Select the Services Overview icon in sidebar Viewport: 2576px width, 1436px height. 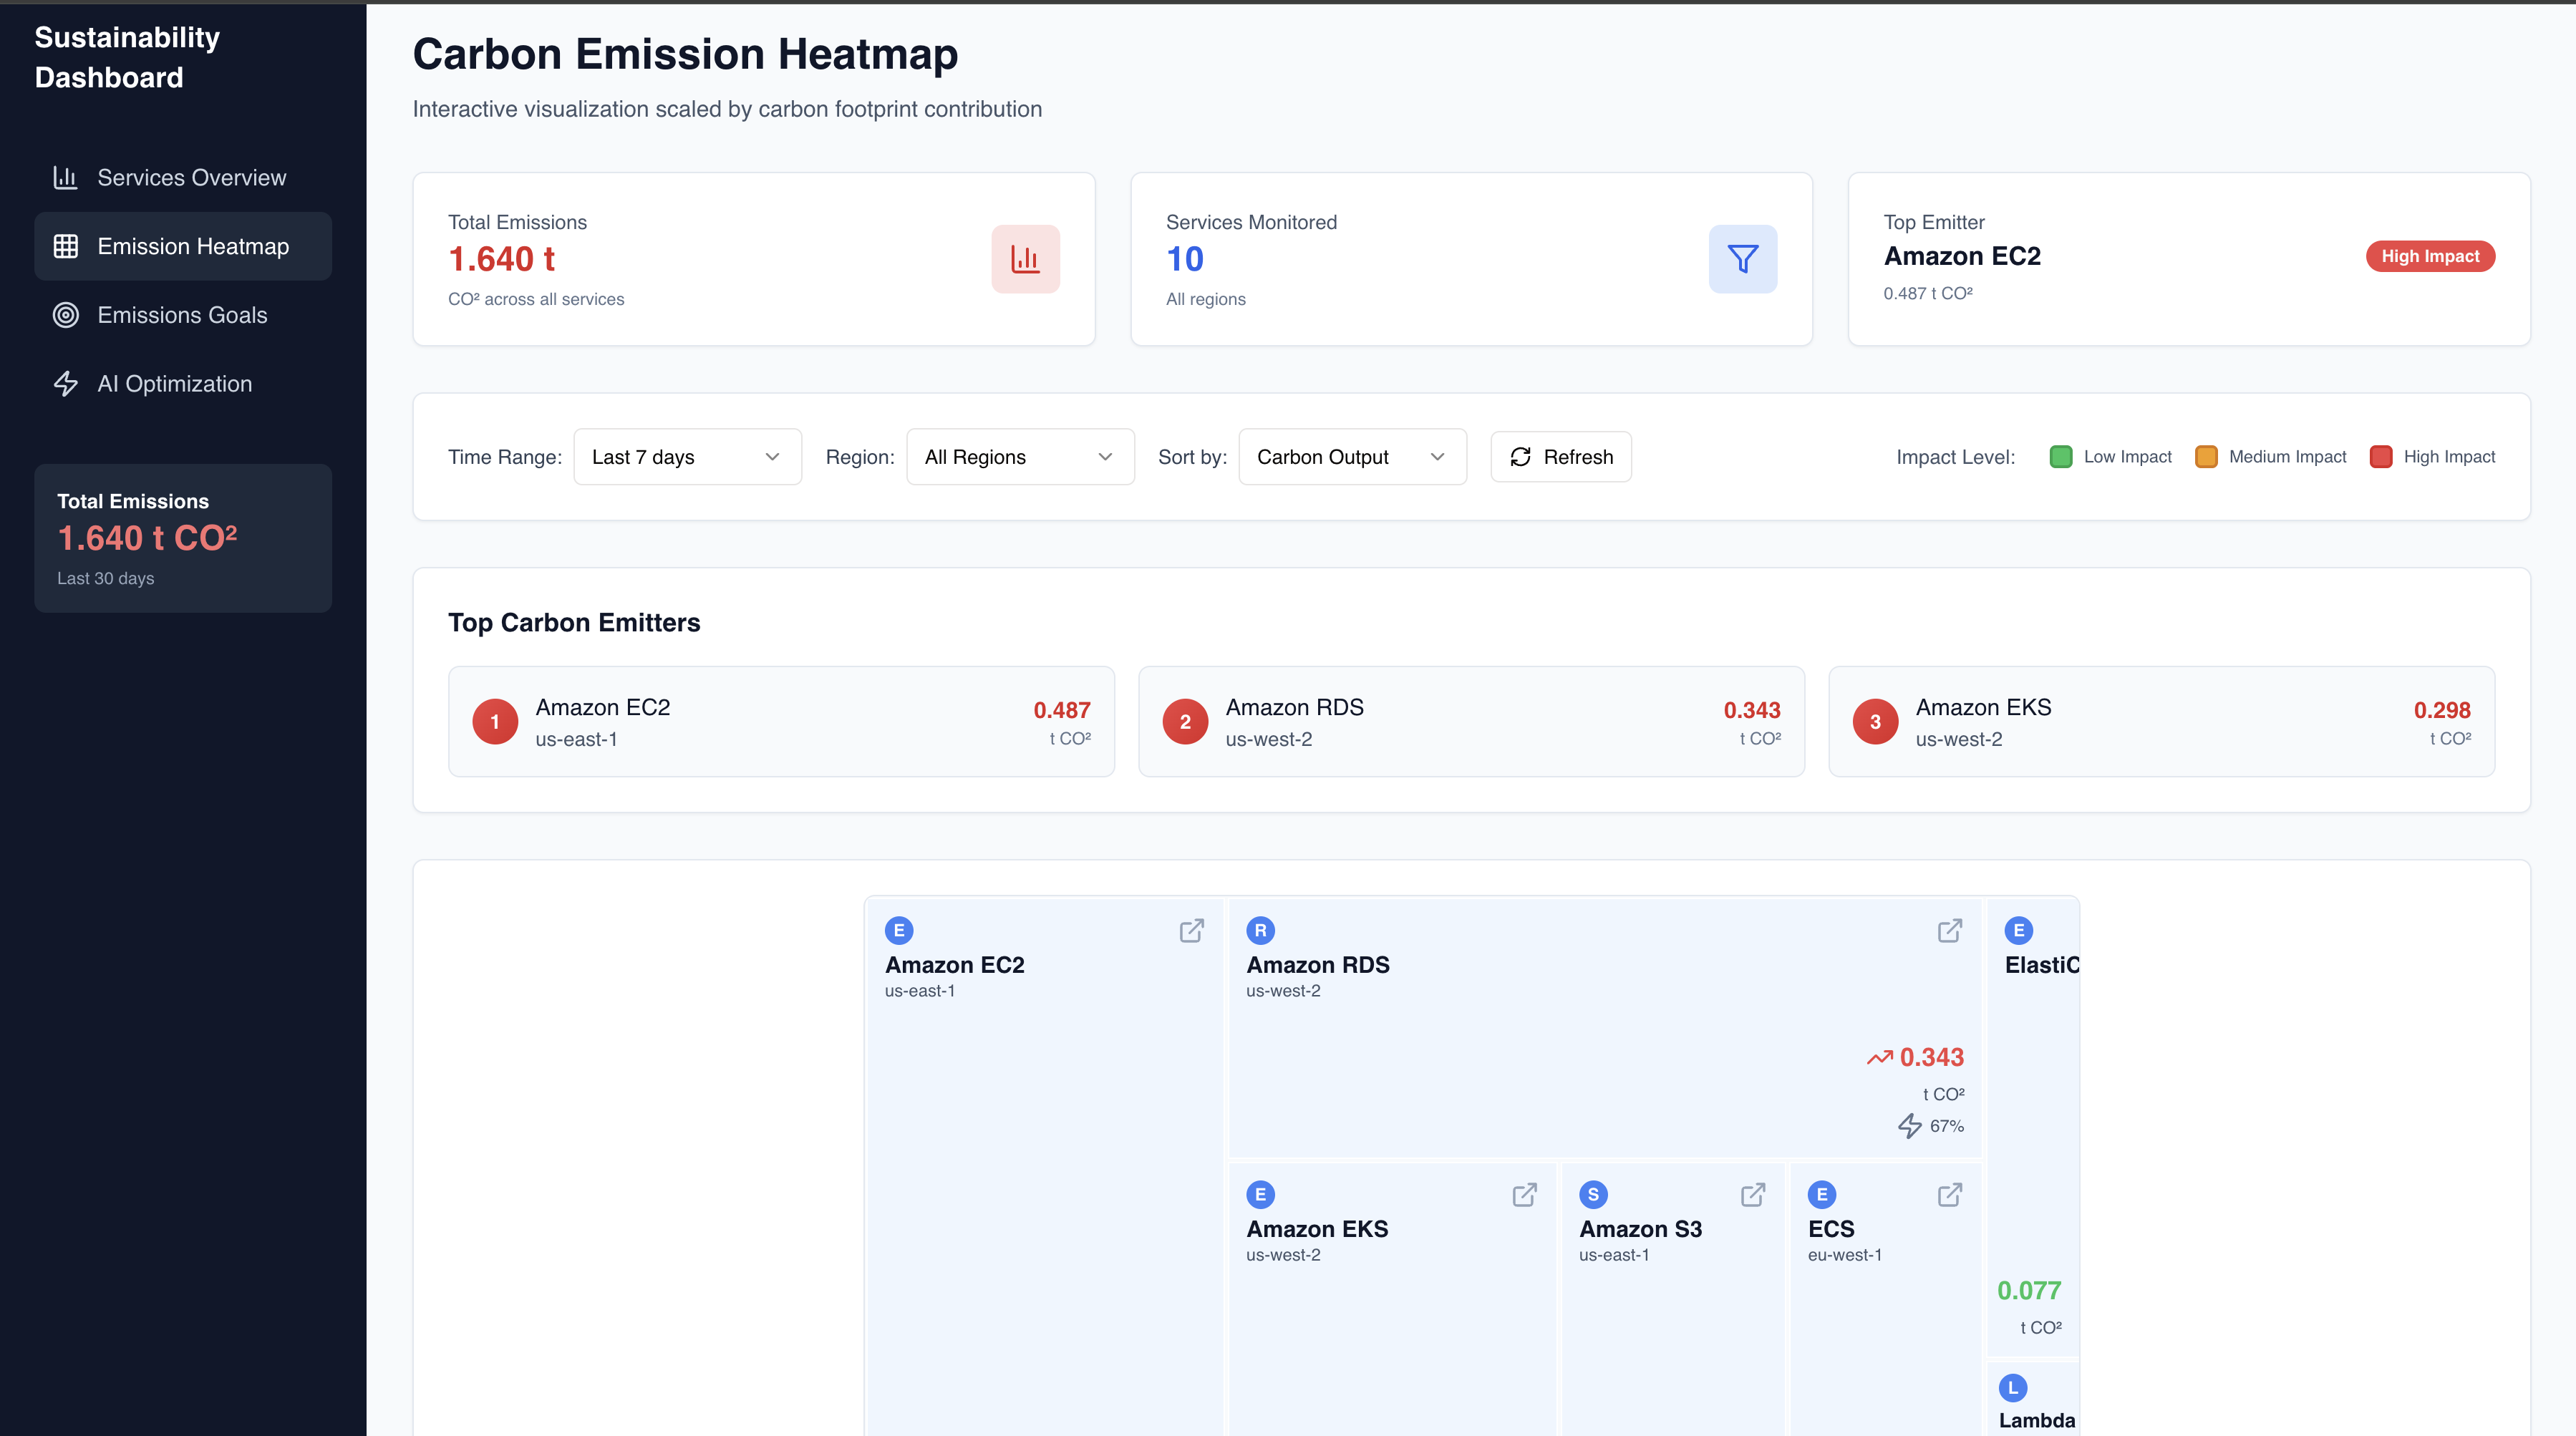65,177
